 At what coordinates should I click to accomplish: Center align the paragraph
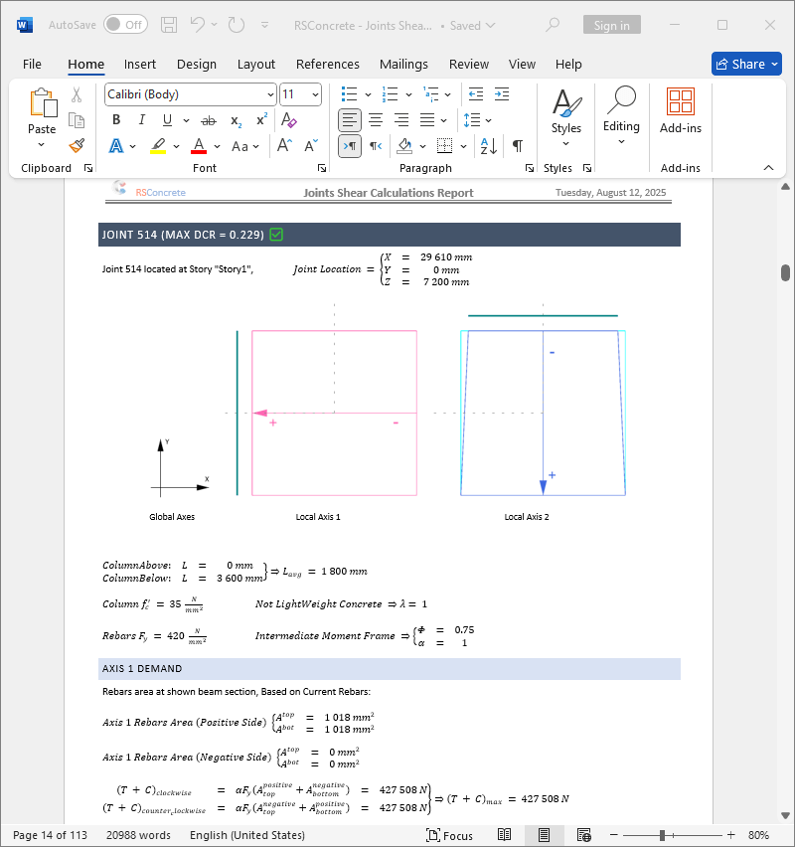[376, 120]
